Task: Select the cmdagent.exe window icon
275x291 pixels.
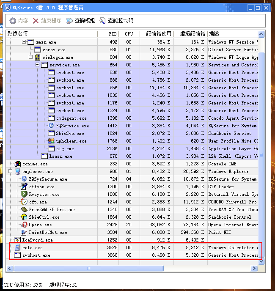Action: tap(51, 118)
